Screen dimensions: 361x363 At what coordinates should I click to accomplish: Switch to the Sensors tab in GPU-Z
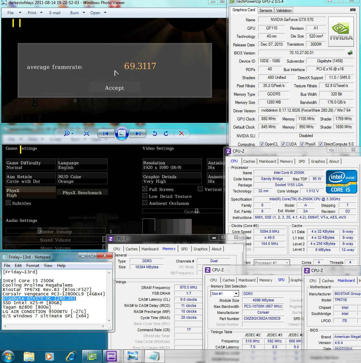pos(265,10)
